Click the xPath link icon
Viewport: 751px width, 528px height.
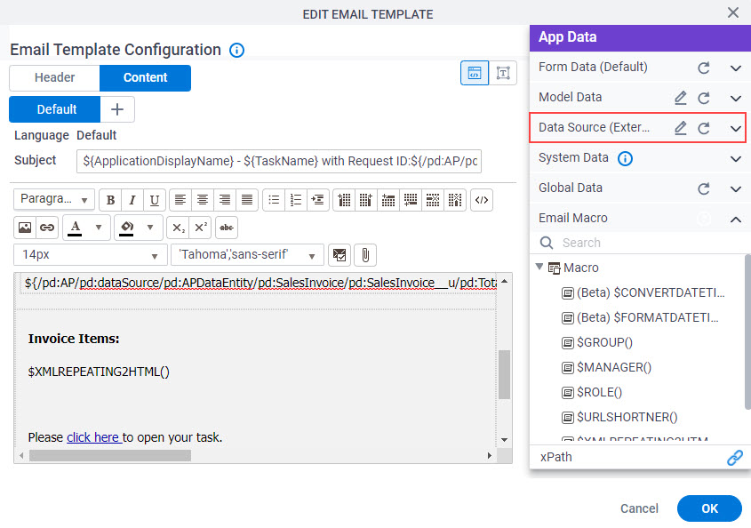click(x=735, y=458)
